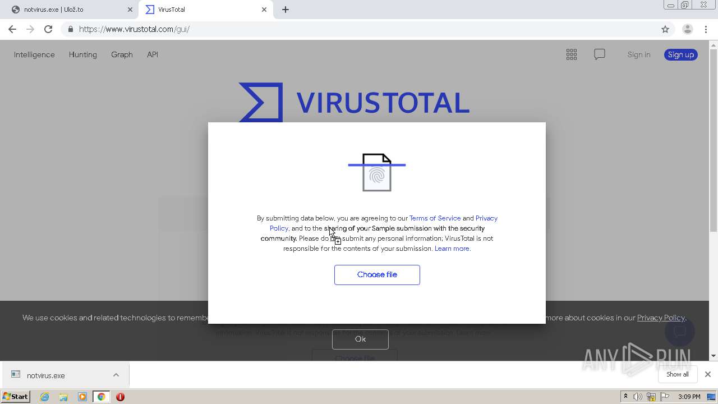Close the downloads bar
Viewport: 718px width, 404px height.
pyautogui.click(x=708, y=374)
